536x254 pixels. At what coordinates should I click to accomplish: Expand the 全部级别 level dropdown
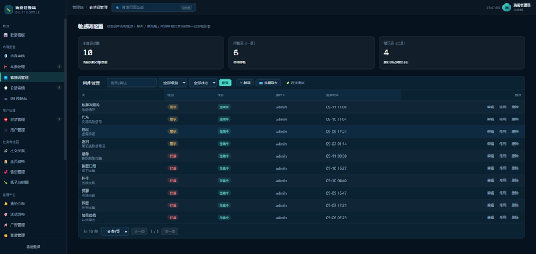173,82
